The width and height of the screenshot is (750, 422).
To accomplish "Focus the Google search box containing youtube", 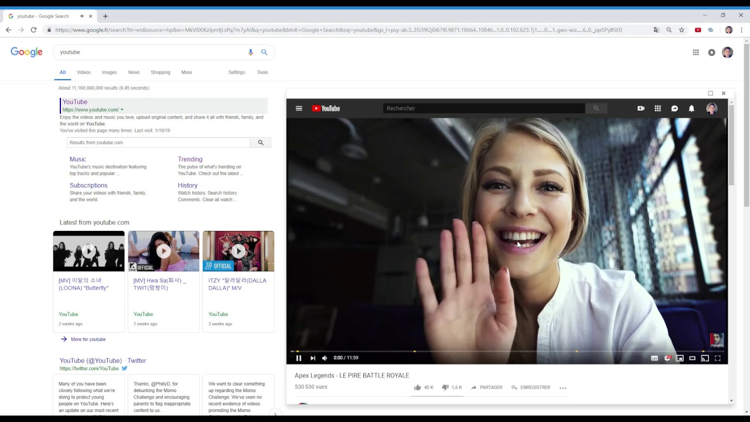I will [151, 52].
